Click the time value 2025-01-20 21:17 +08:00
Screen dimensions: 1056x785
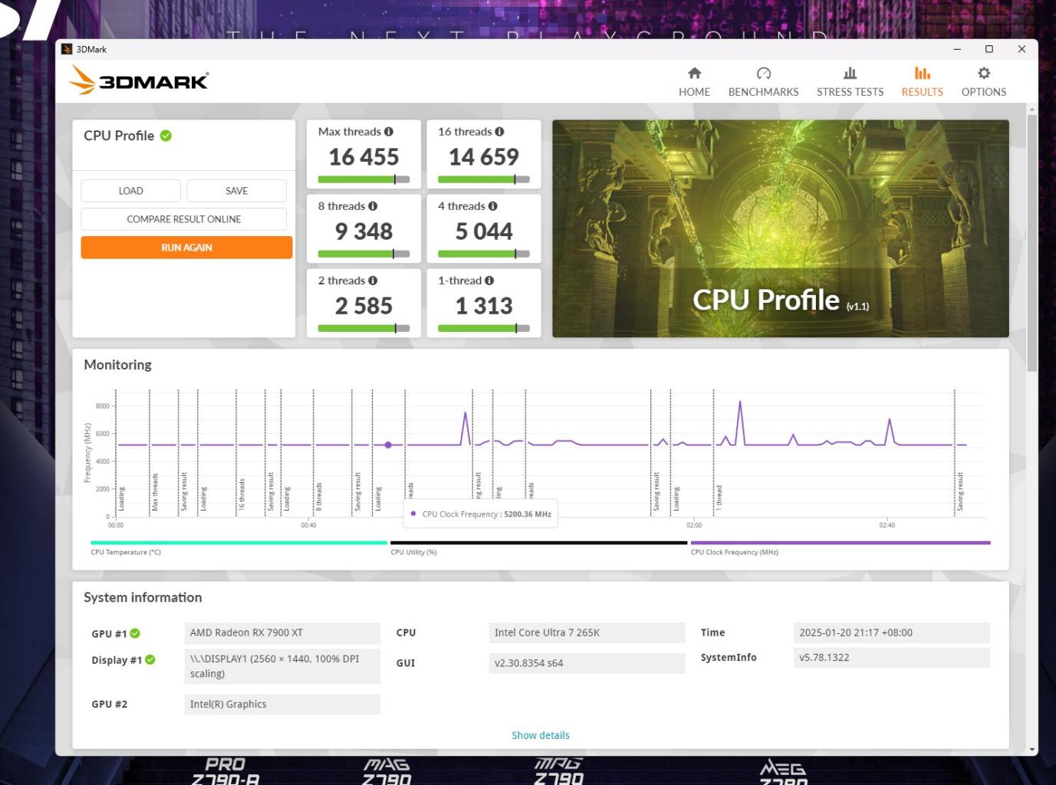click(x=892, y=633)
